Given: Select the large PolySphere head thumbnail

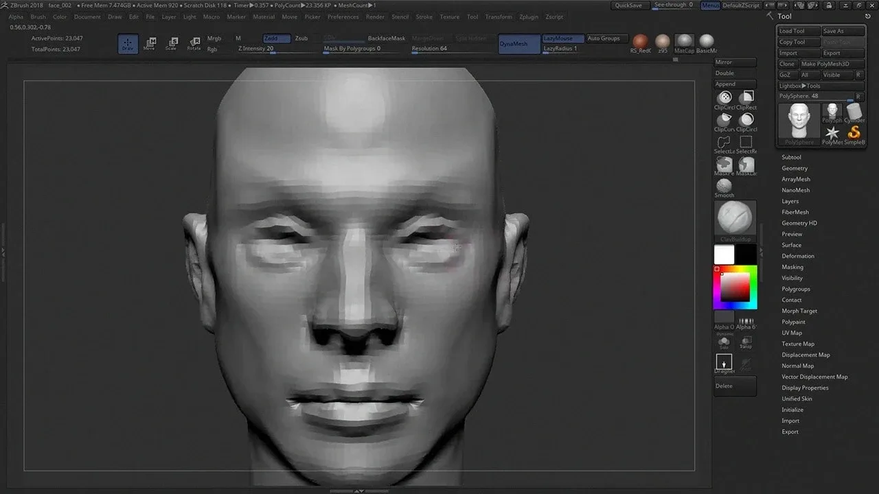Looking at the screenshot, I should coord(799,124).
